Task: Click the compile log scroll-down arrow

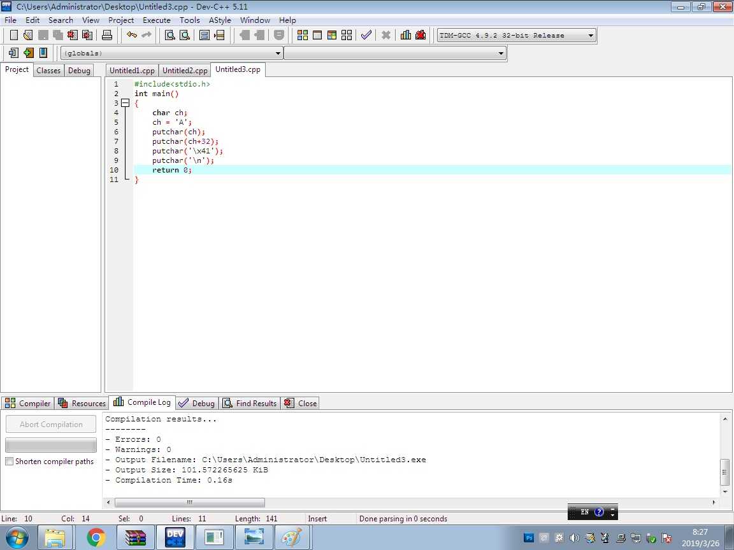Action: click(725, 491)
